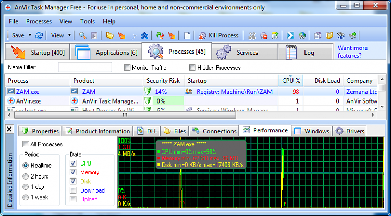Screen dimensions: 391x216
Task: Open the Save dropdown arrow
Action: [x=30, y=35]
